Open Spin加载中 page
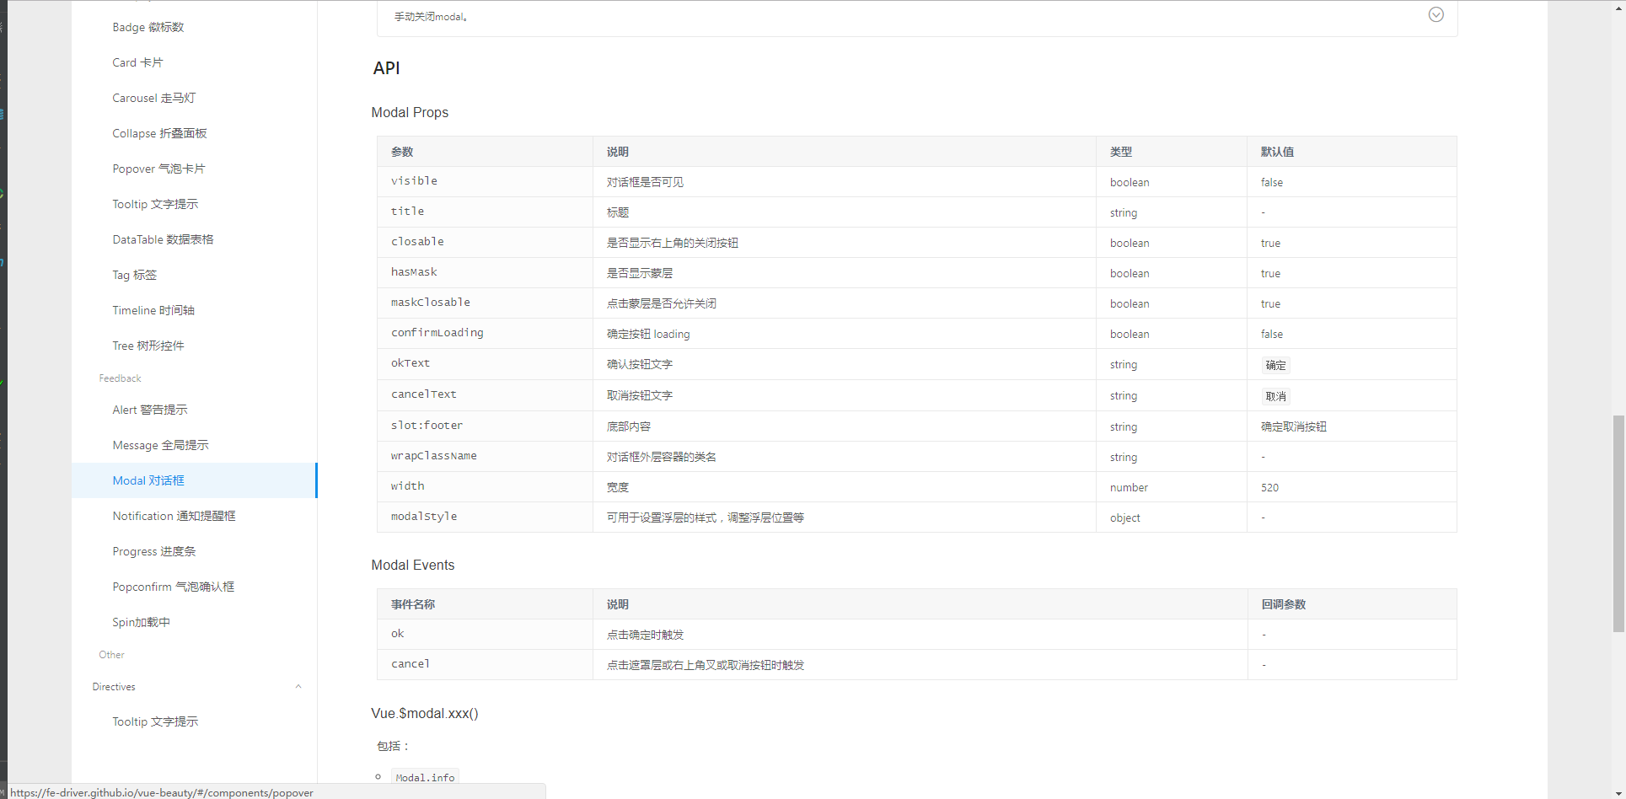The height and width of the screenshot is (799, 1626). point(141,622)
